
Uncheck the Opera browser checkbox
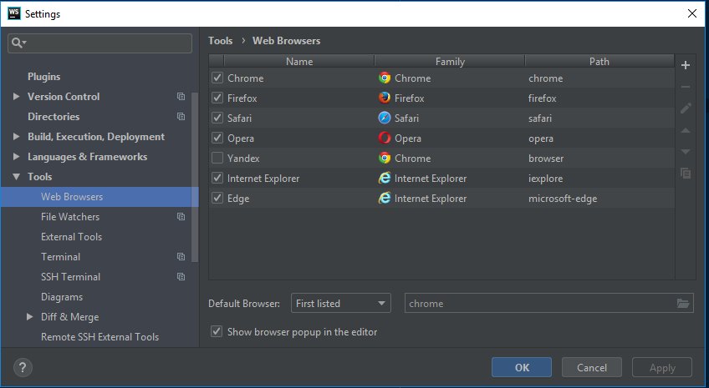tap(217, 138)
